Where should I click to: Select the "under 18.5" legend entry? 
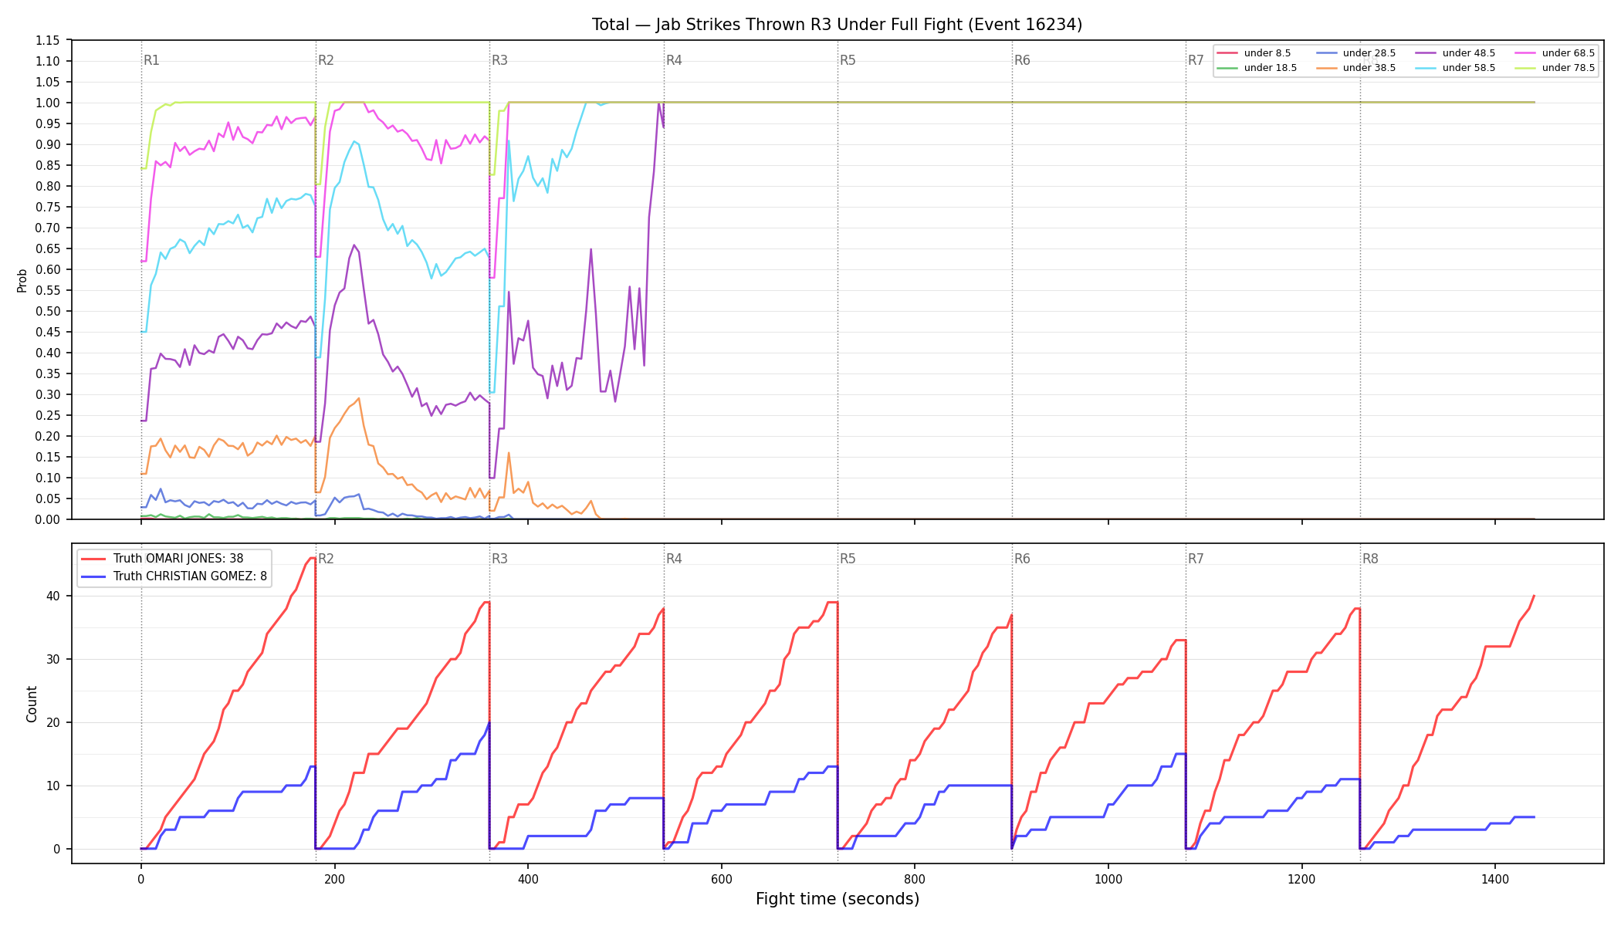point(1257,68)
